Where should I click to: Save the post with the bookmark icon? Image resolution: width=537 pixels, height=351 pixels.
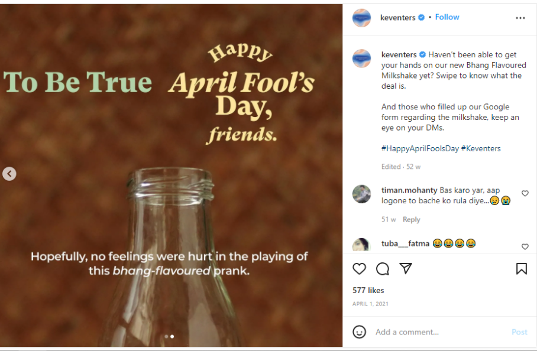pyautogui.click(x=521, y=269)
